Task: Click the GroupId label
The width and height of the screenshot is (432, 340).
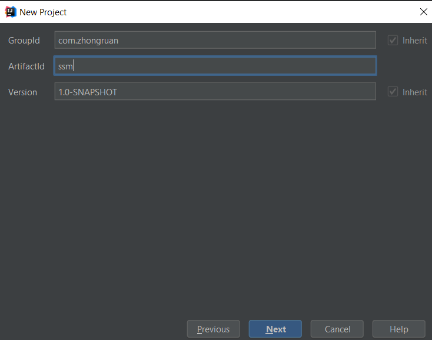Action: point(24,41)
